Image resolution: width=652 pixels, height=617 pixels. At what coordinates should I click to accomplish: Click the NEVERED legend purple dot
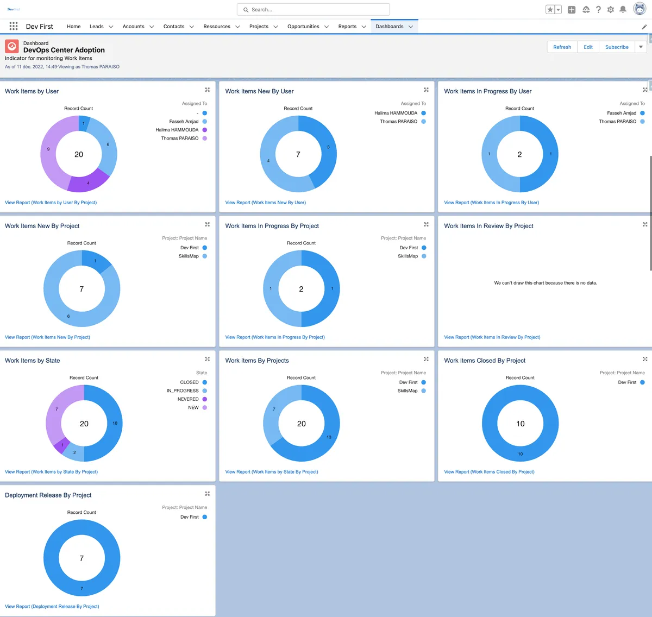205,399
